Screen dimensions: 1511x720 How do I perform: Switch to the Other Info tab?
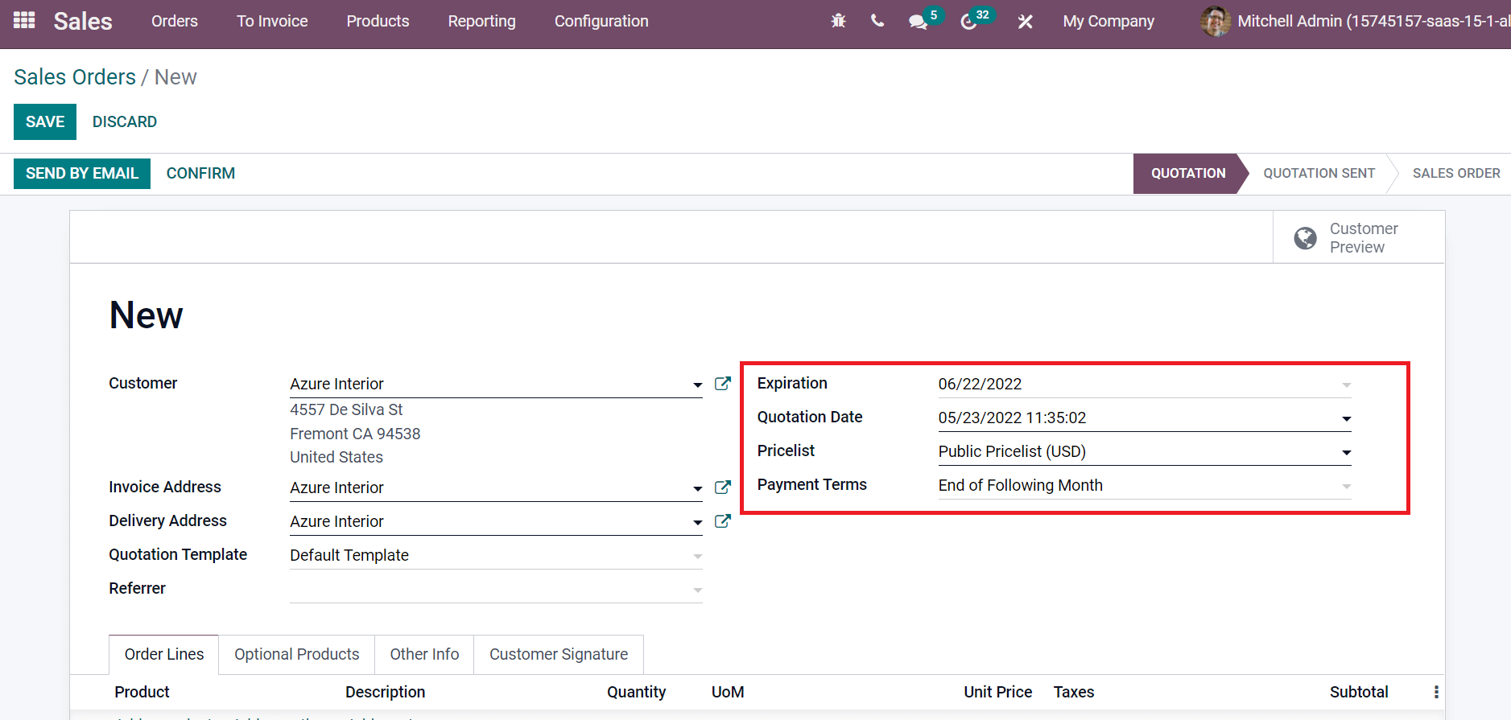click(x=424, y=654)
